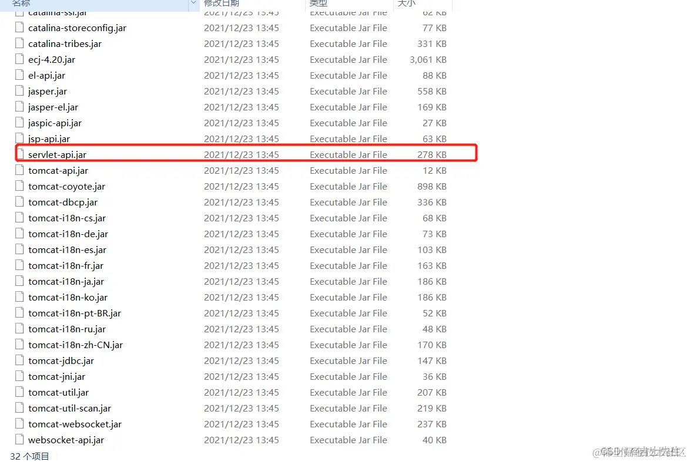Screen dimensions: 690x462
Task: Sort by the 名称 column header
Action: coord(21,4)
